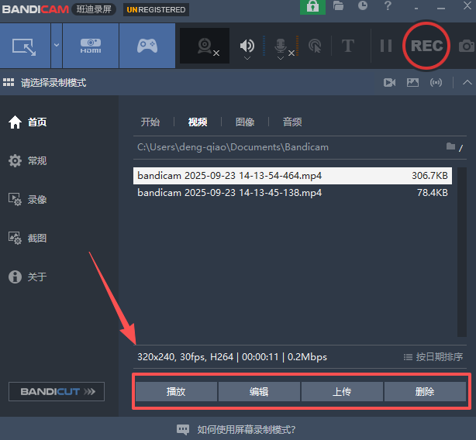The height and width of the screenshot is (440, 476).
Task: Enable the mouse click effect icon
Action: pos(315,46)
